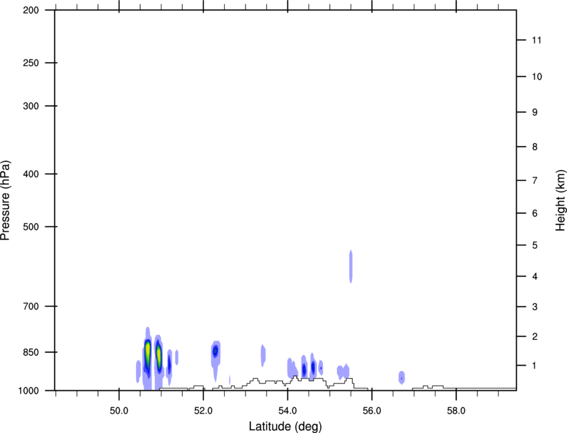Click the 50.0 latitude tick label

pyautogui.click(x=119, y=411)
